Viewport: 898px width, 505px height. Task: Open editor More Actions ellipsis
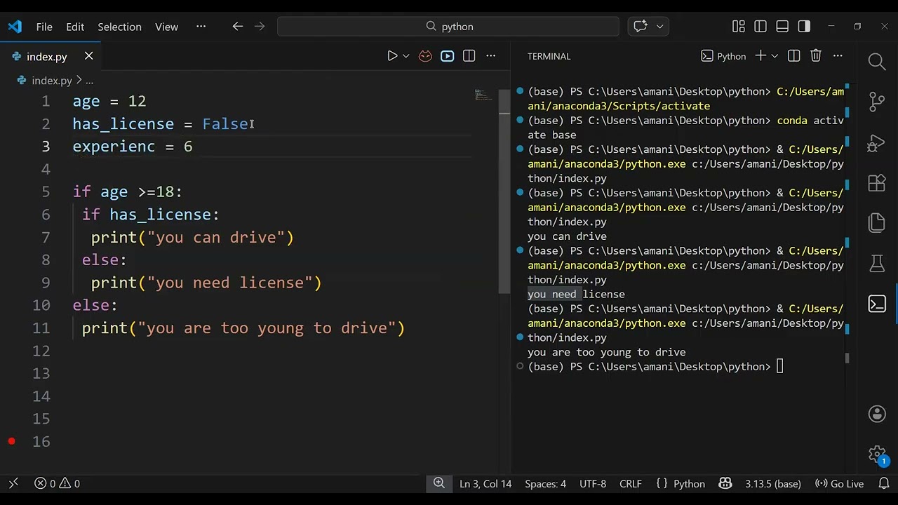(x=491, y=56)
